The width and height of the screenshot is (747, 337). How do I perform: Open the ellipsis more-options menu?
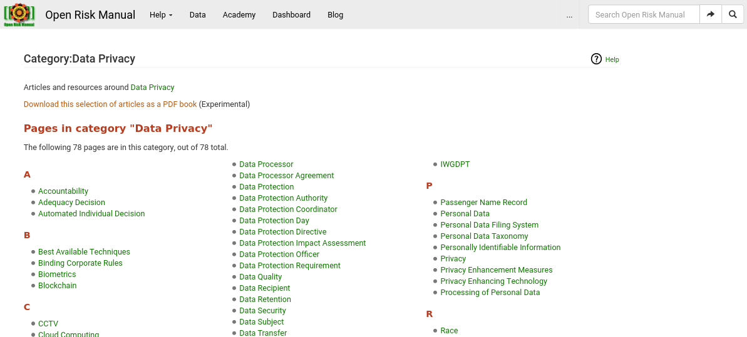[569, 15]
